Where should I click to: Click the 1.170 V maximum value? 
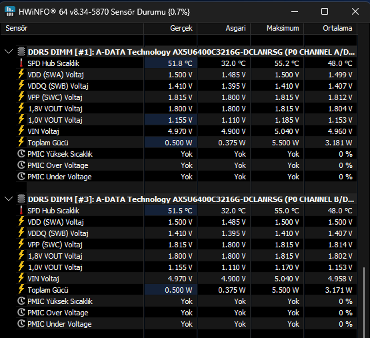pos(287,267)
